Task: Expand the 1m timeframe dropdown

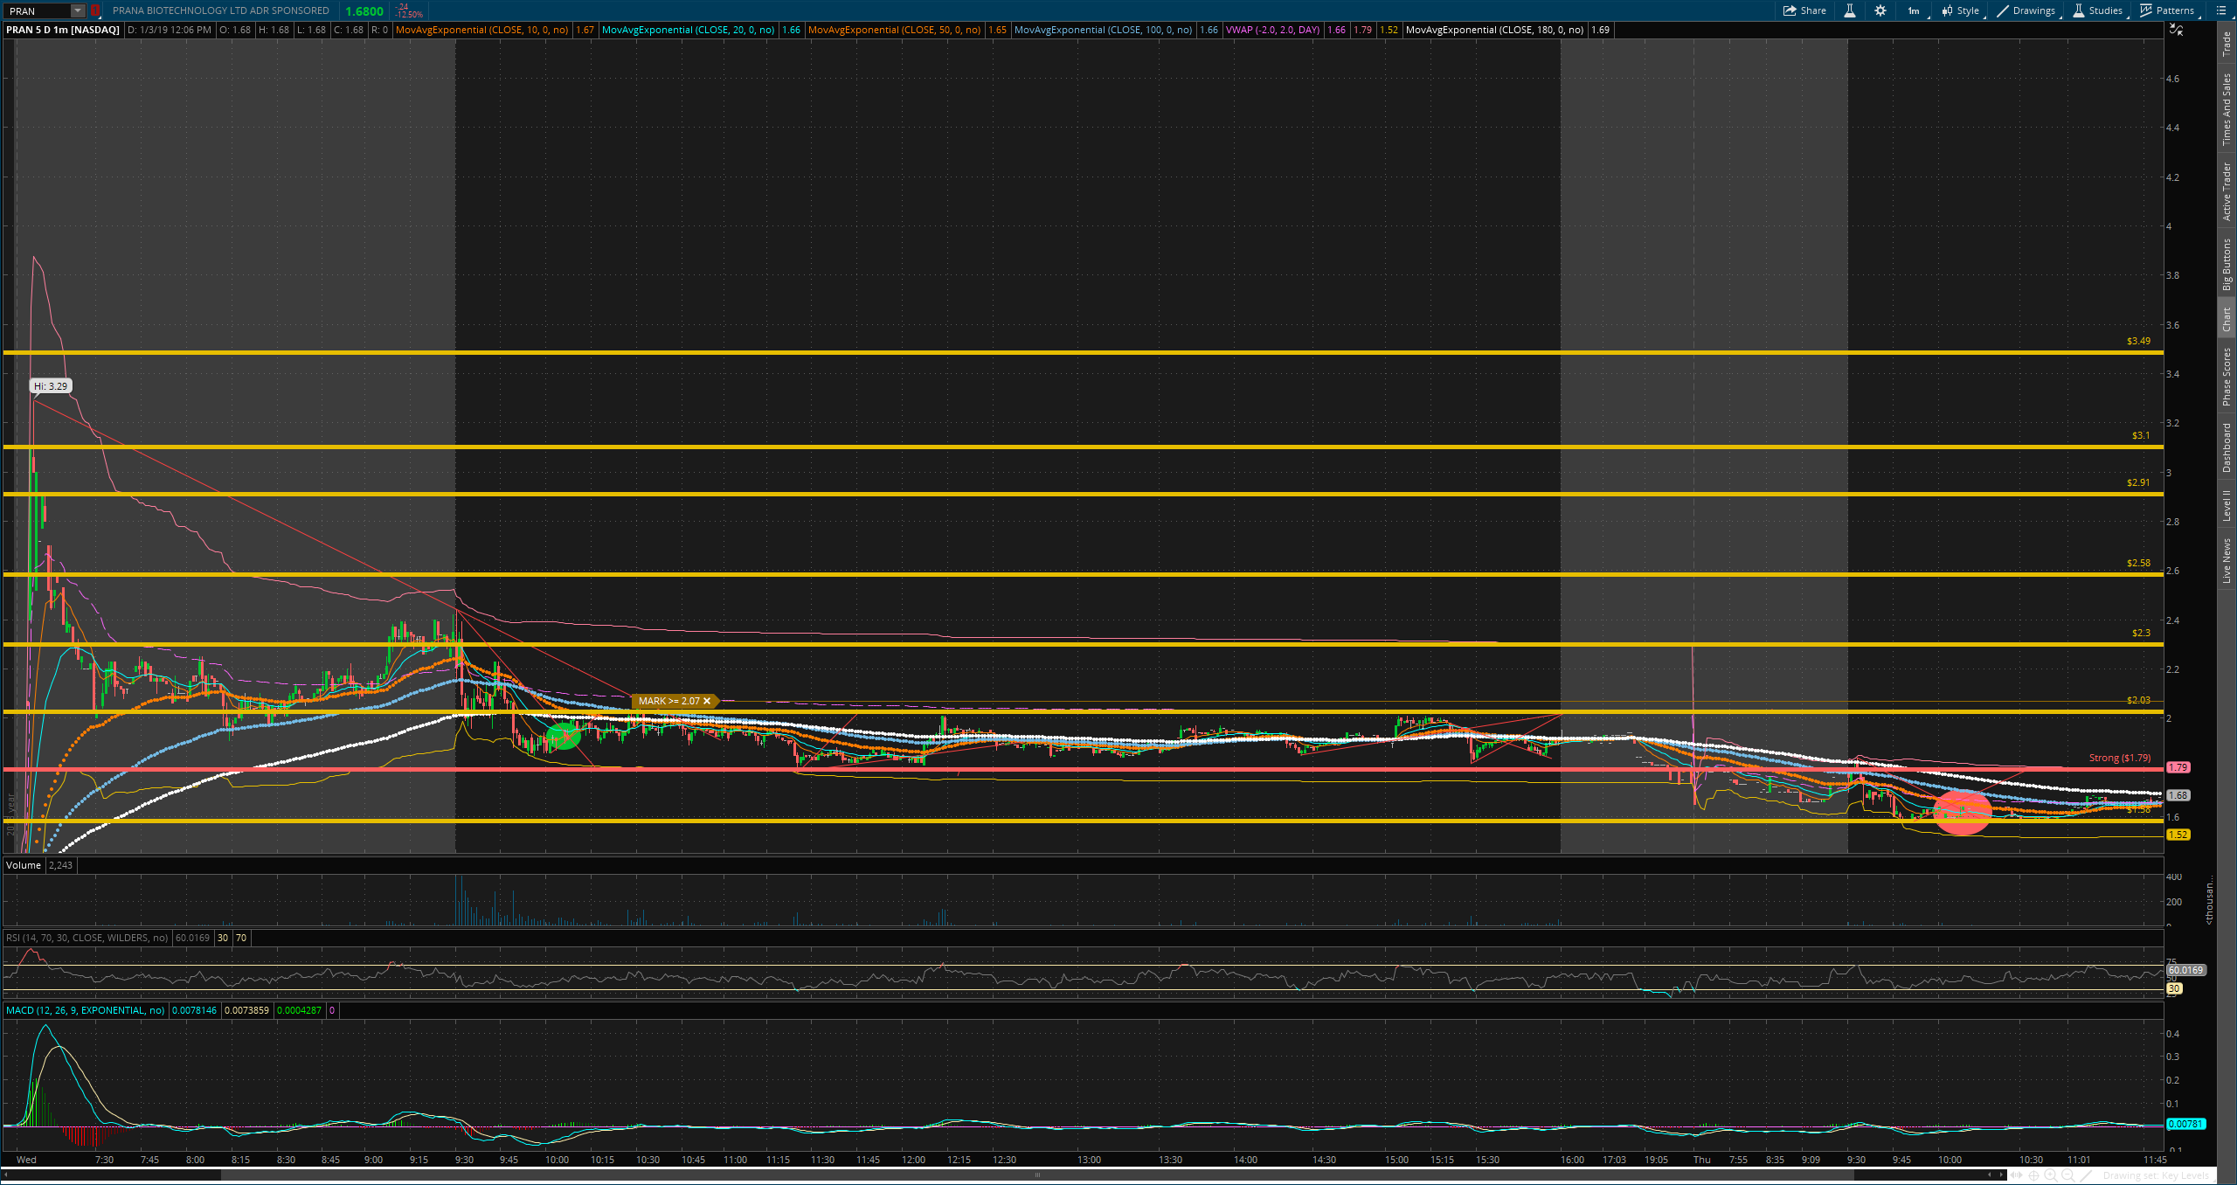Action: pyautogui.click(x=1914, y=10)
